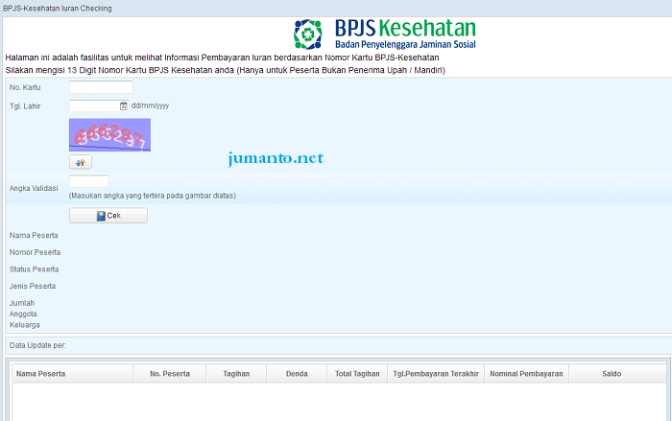Click the Jenis Peserta label
This screenshot has height=421, width=672.
pyautogui.click(x=33, y=286)
